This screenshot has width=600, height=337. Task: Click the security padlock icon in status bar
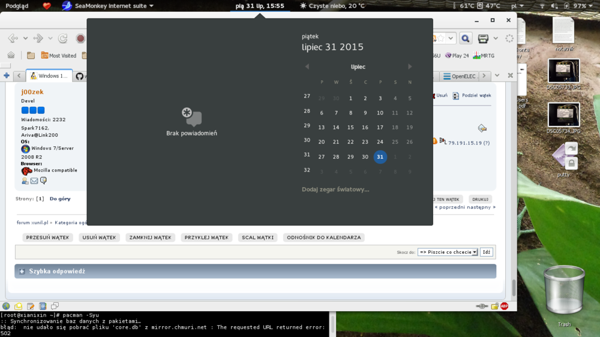pos(494,306)
